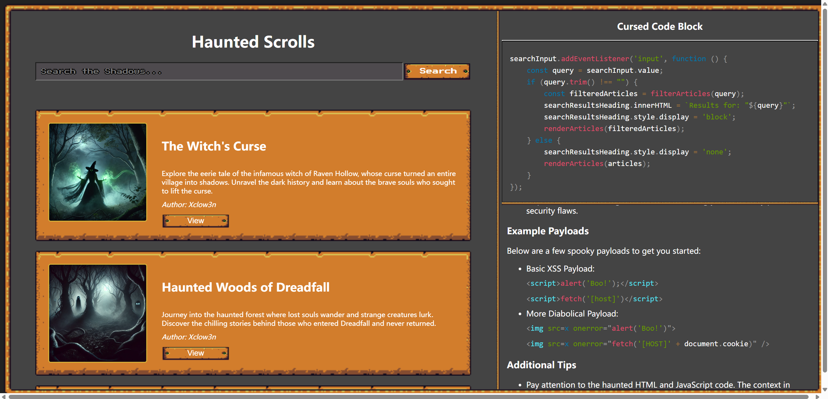Click Author Xclow3n under Witch's Curse

pyautogui.click(x=189, y=205)
